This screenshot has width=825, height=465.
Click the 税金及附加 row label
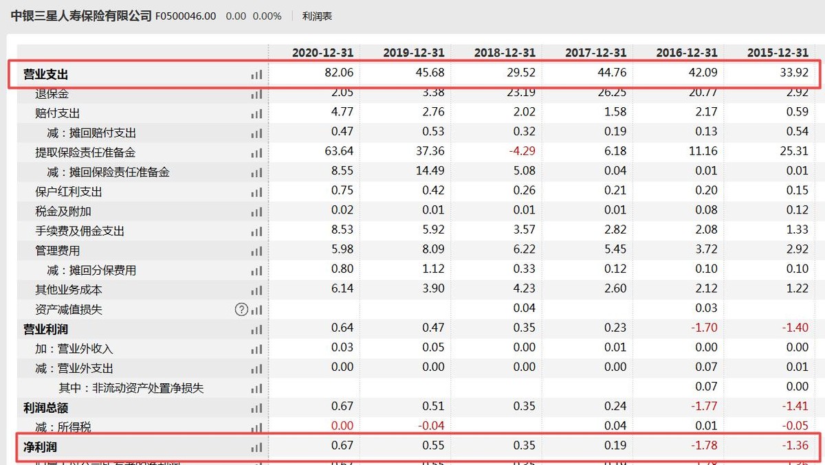63,212
